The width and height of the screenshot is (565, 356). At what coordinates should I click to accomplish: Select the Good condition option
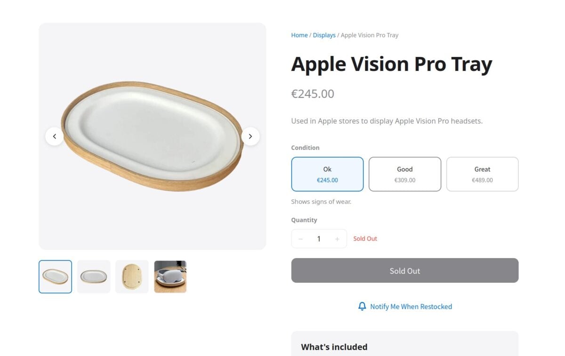pyautogui.click(x=404, y=174)
